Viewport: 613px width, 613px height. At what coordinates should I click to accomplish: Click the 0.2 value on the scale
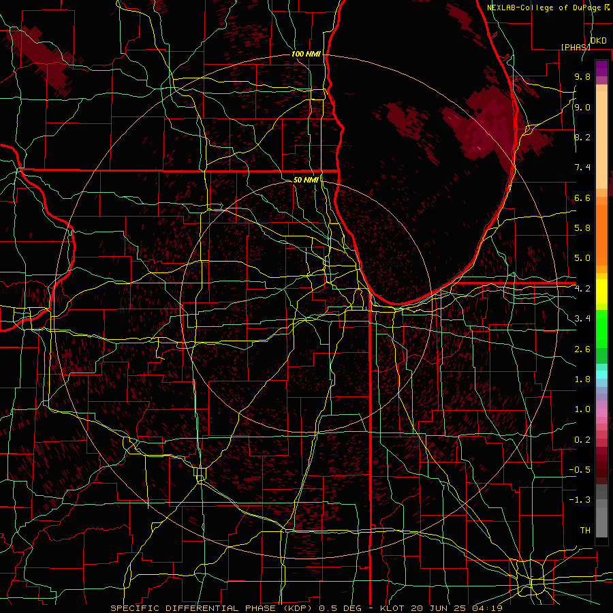(582, 440)
